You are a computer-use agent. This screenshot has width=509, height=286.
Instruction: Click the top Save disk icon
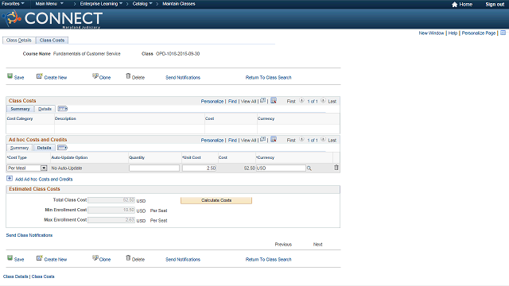10,76
